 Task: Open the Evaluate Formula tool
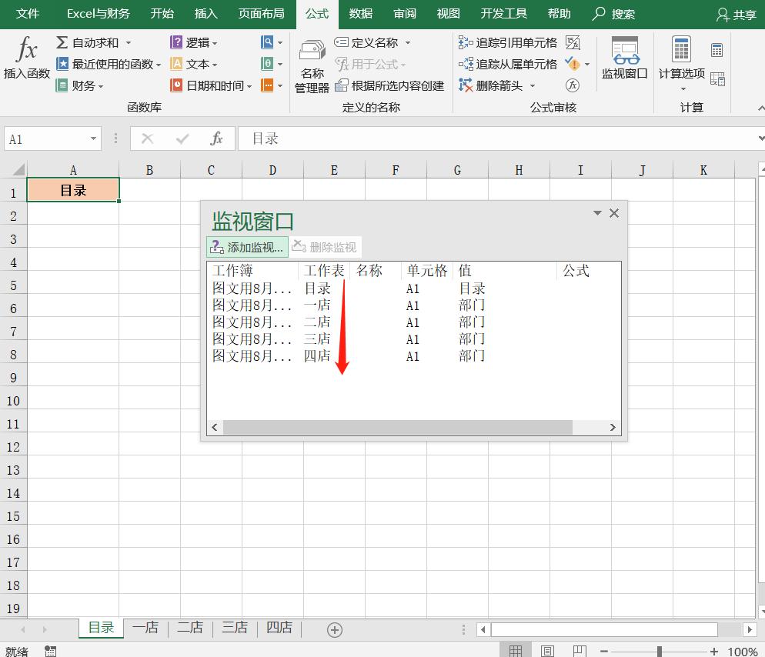pos(573,85)
